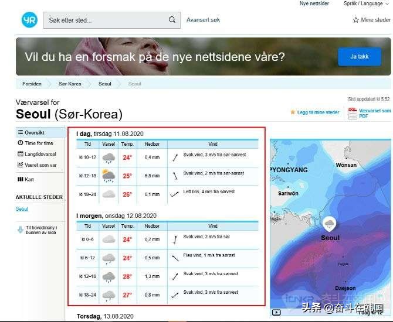Click the precipitation map thumbnail
This screenshot has height=322, width=393.
click(330, 228)
